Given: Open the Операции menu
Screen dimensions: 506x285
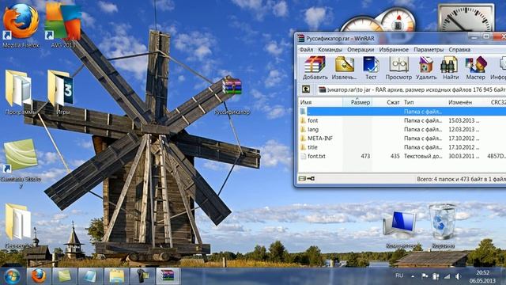Looking at the screenshot, I should coord(361,50).
